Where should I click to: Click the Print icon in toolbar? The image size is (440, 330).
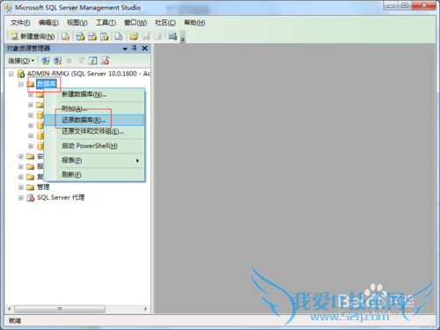(x=158, y=36)
